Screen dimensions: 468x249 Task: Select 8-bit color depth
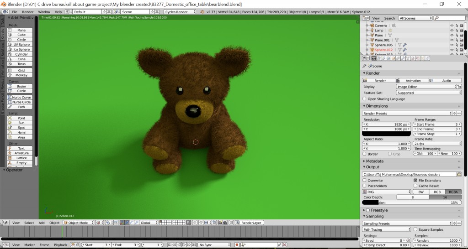pyautogui.click(x=413, y=197)
